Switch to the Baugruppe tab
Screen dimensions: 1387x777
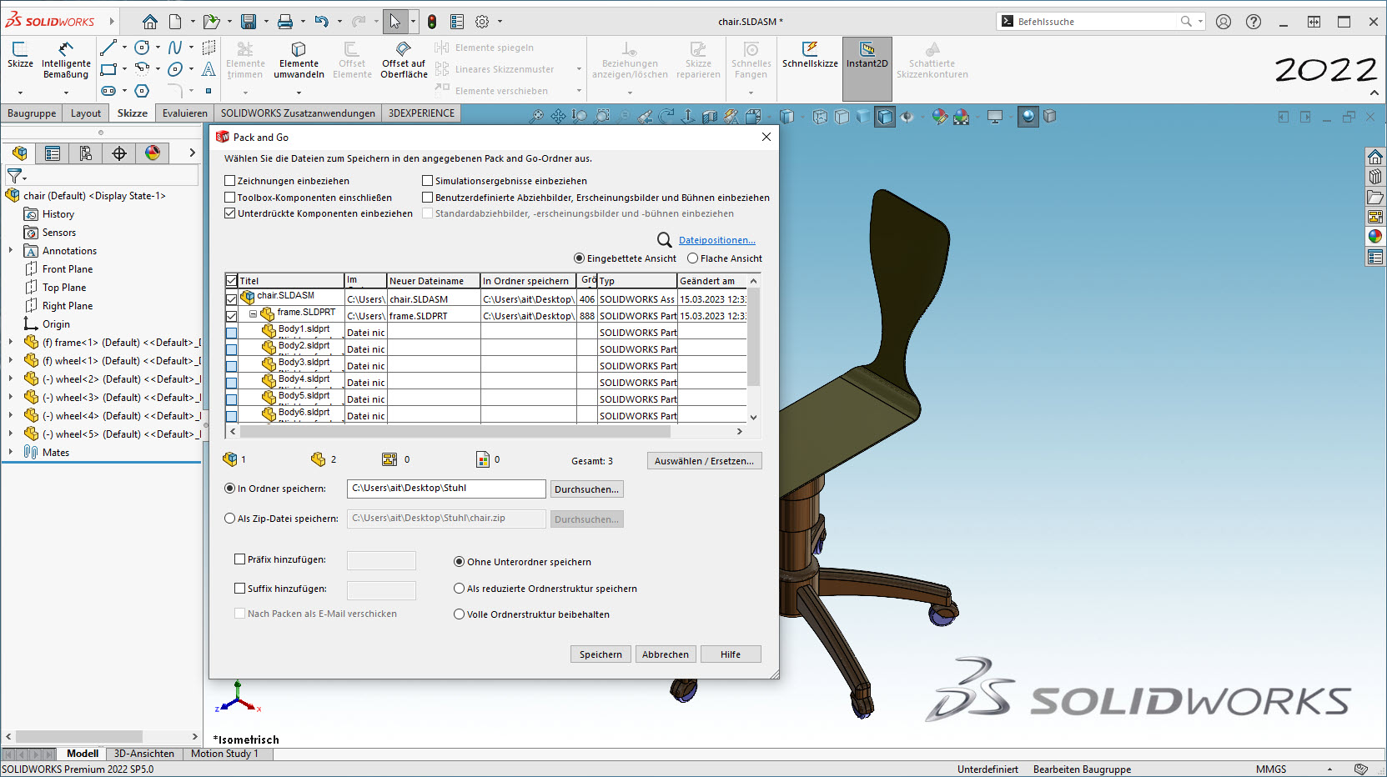pos(32,113)
